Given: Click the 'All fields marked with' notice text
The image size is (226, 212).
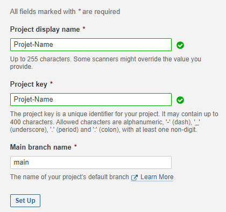Looking at the screenshot, I should coord(43,12).
